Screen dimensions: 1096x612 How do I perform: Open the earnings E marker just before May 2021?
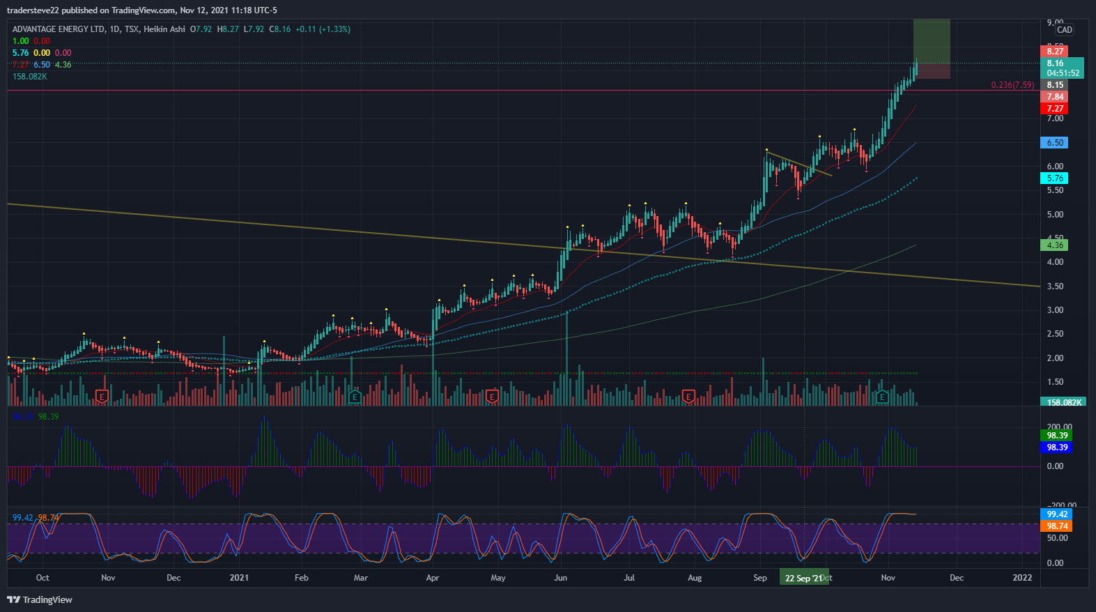[492, 397]
